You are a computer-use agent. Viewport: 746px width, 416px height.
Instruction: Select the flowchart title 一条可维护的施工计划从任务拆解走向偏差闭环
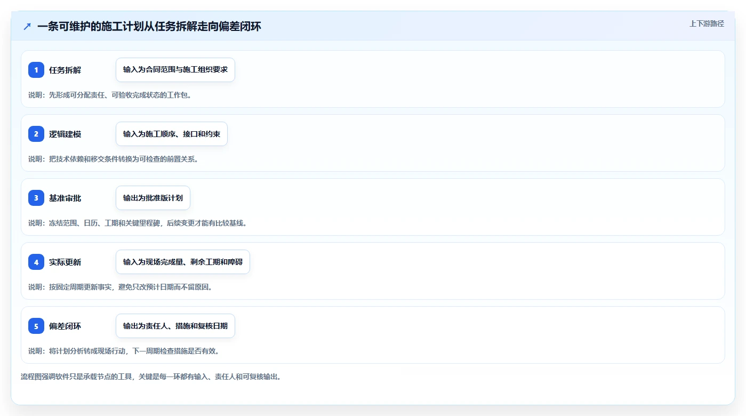(149, 26)
